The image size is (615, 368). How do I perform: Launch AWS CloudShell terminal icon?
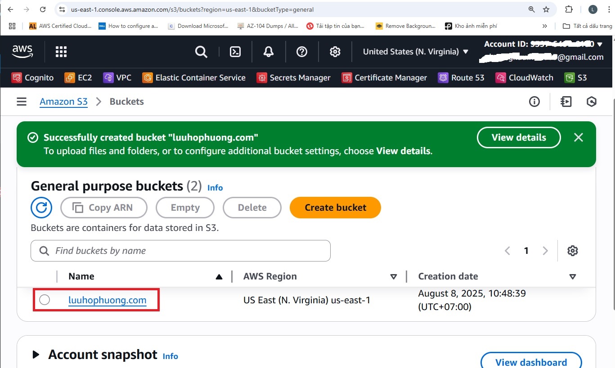click(x=235, y=52)
